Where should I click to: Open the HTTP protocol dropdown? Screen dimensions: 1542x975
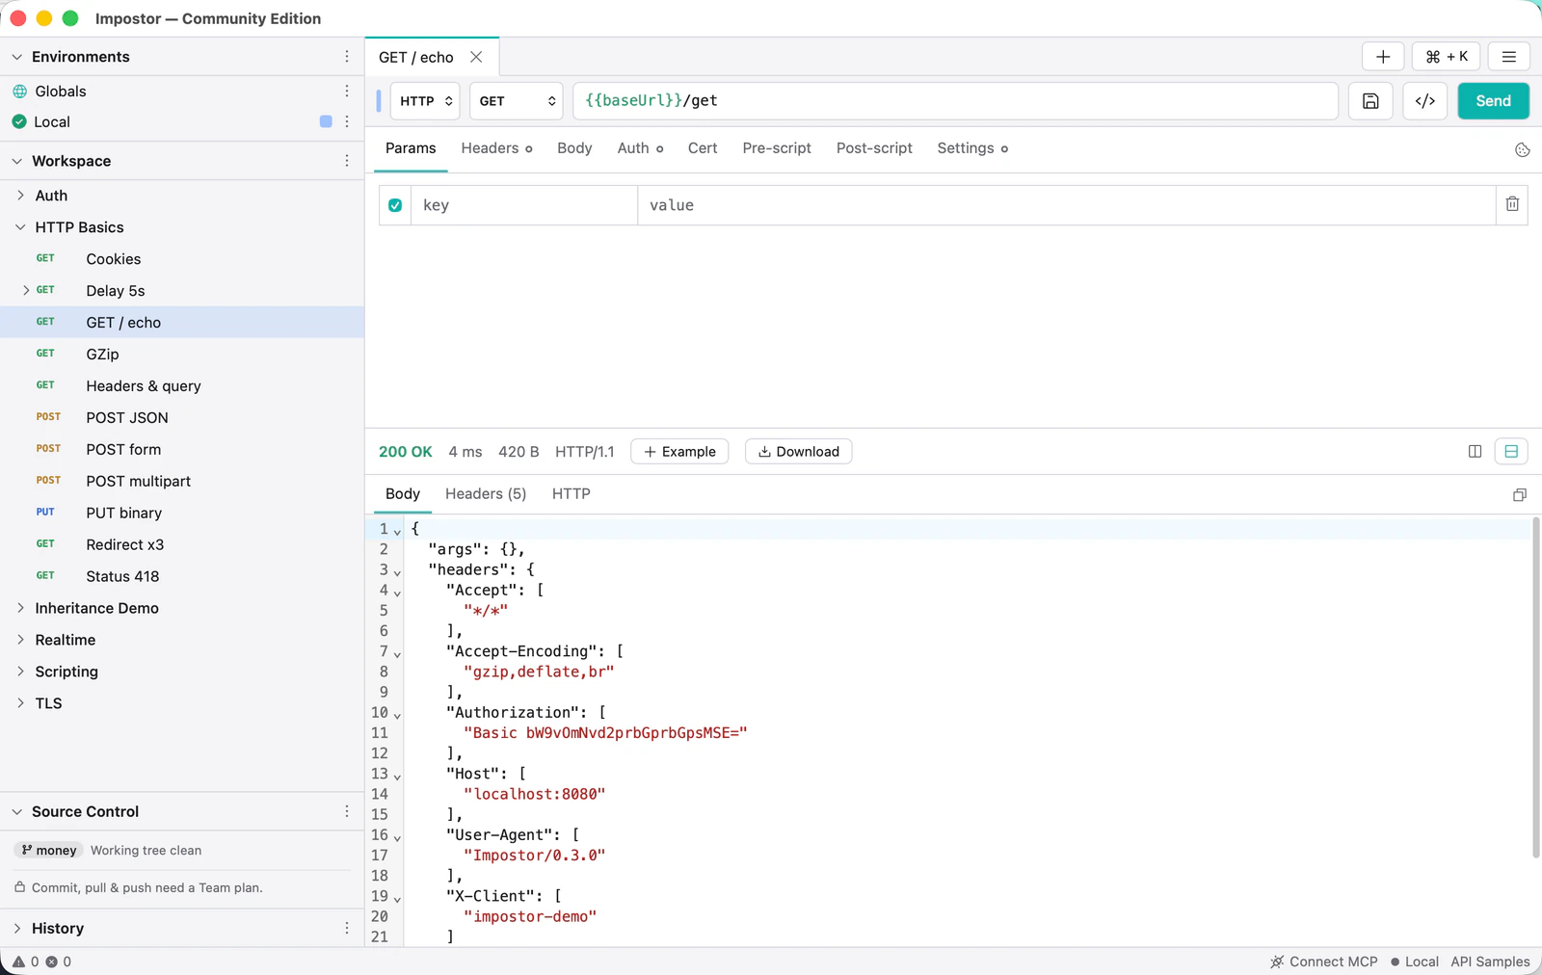pyautogui.click(x=425, y=101)
